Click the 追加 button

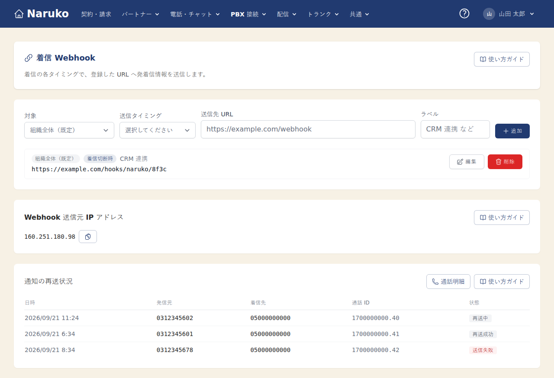[512, 131]
